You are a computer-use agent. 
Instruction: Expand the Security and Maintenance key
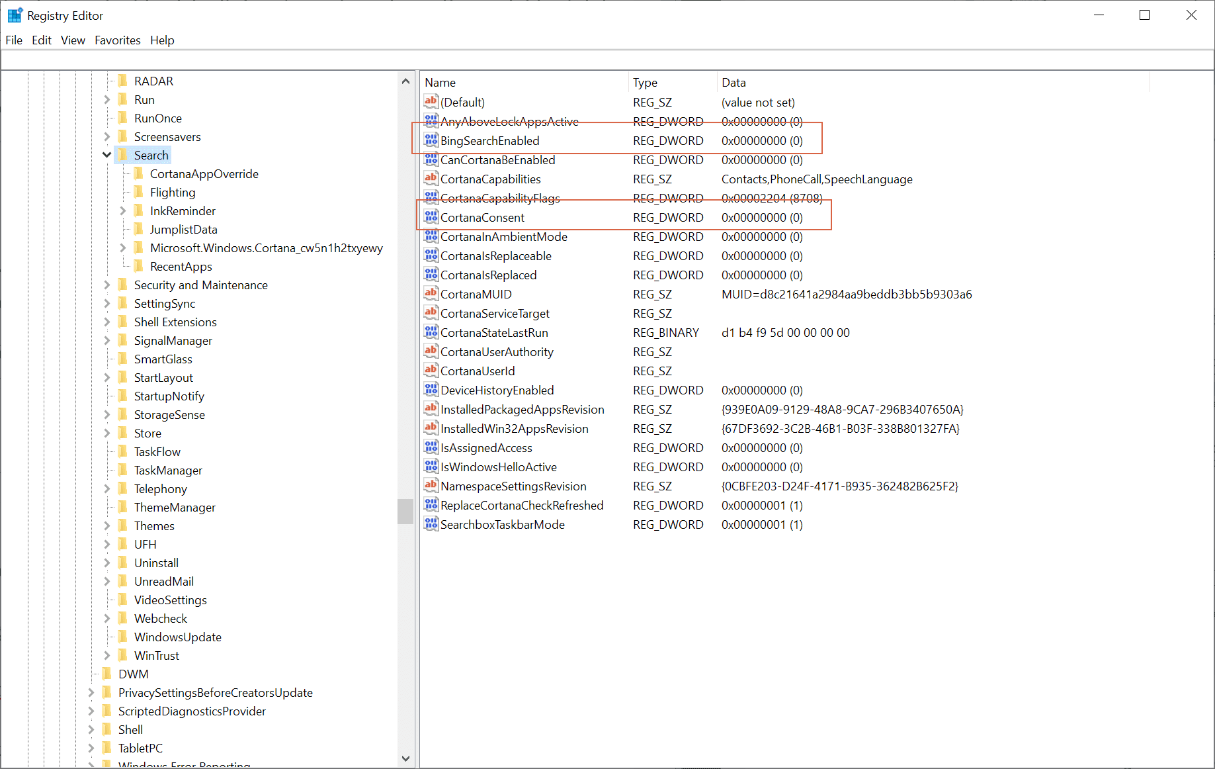(107, 285)
